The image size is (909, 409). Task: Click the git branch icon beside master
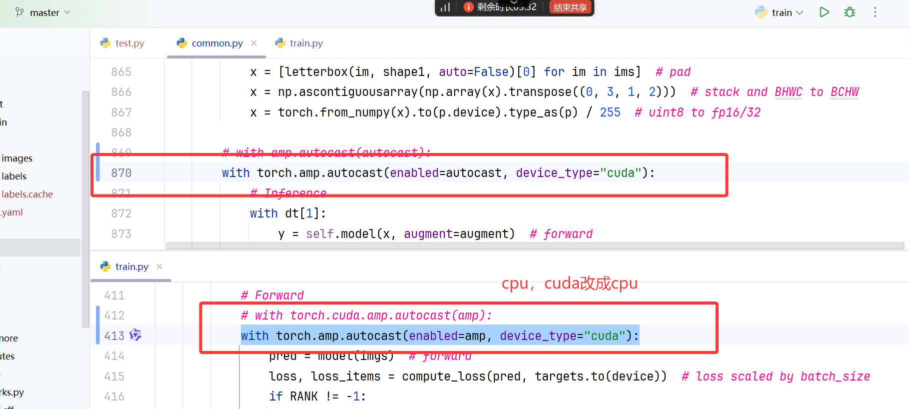click(x=19, y=12)
